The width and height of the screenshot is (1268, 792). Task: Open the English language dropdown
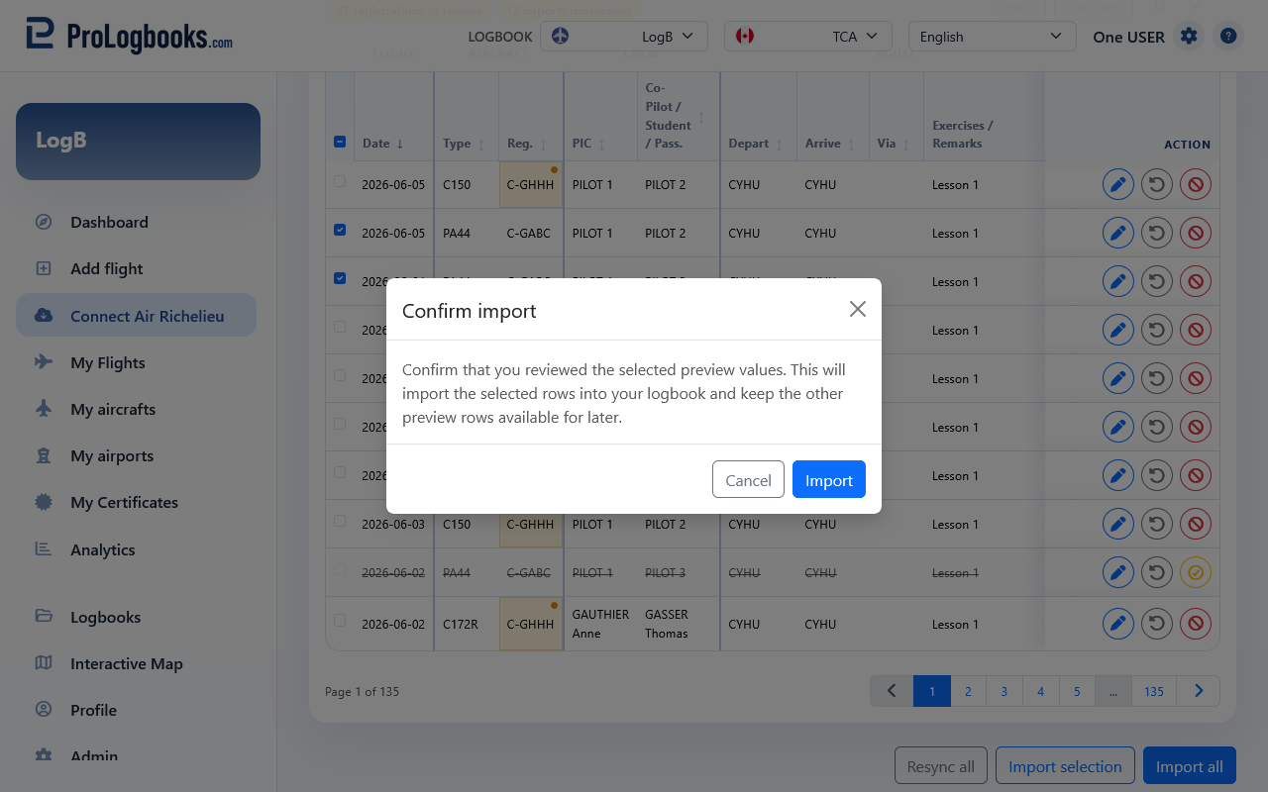tap(993, 37)
